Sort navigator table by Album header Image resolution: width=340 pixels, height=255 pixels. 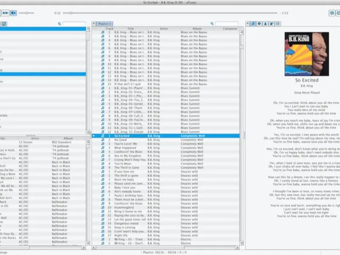[x=68, y=139]
